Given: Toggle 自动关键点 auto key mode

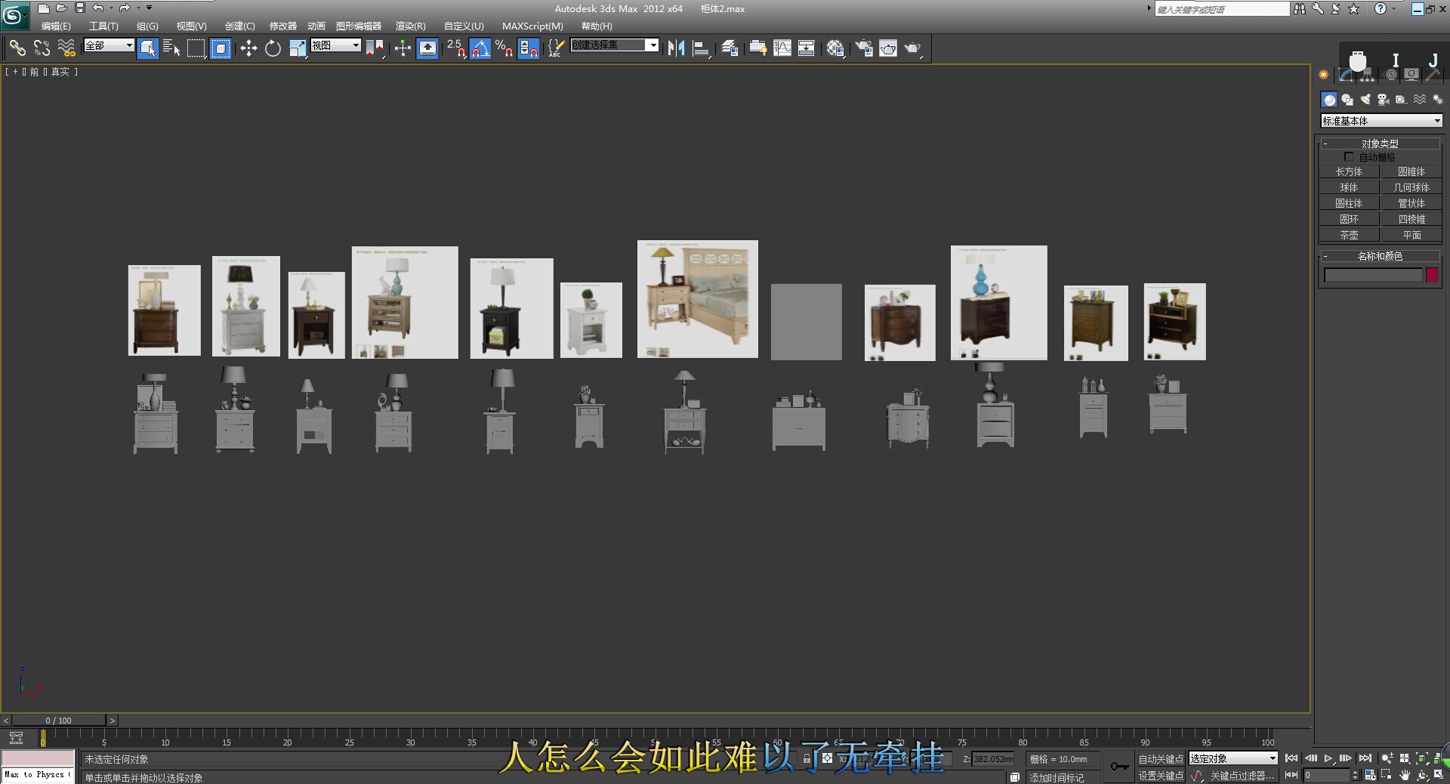Looking at the screenshot, I should click(1161, 759).
